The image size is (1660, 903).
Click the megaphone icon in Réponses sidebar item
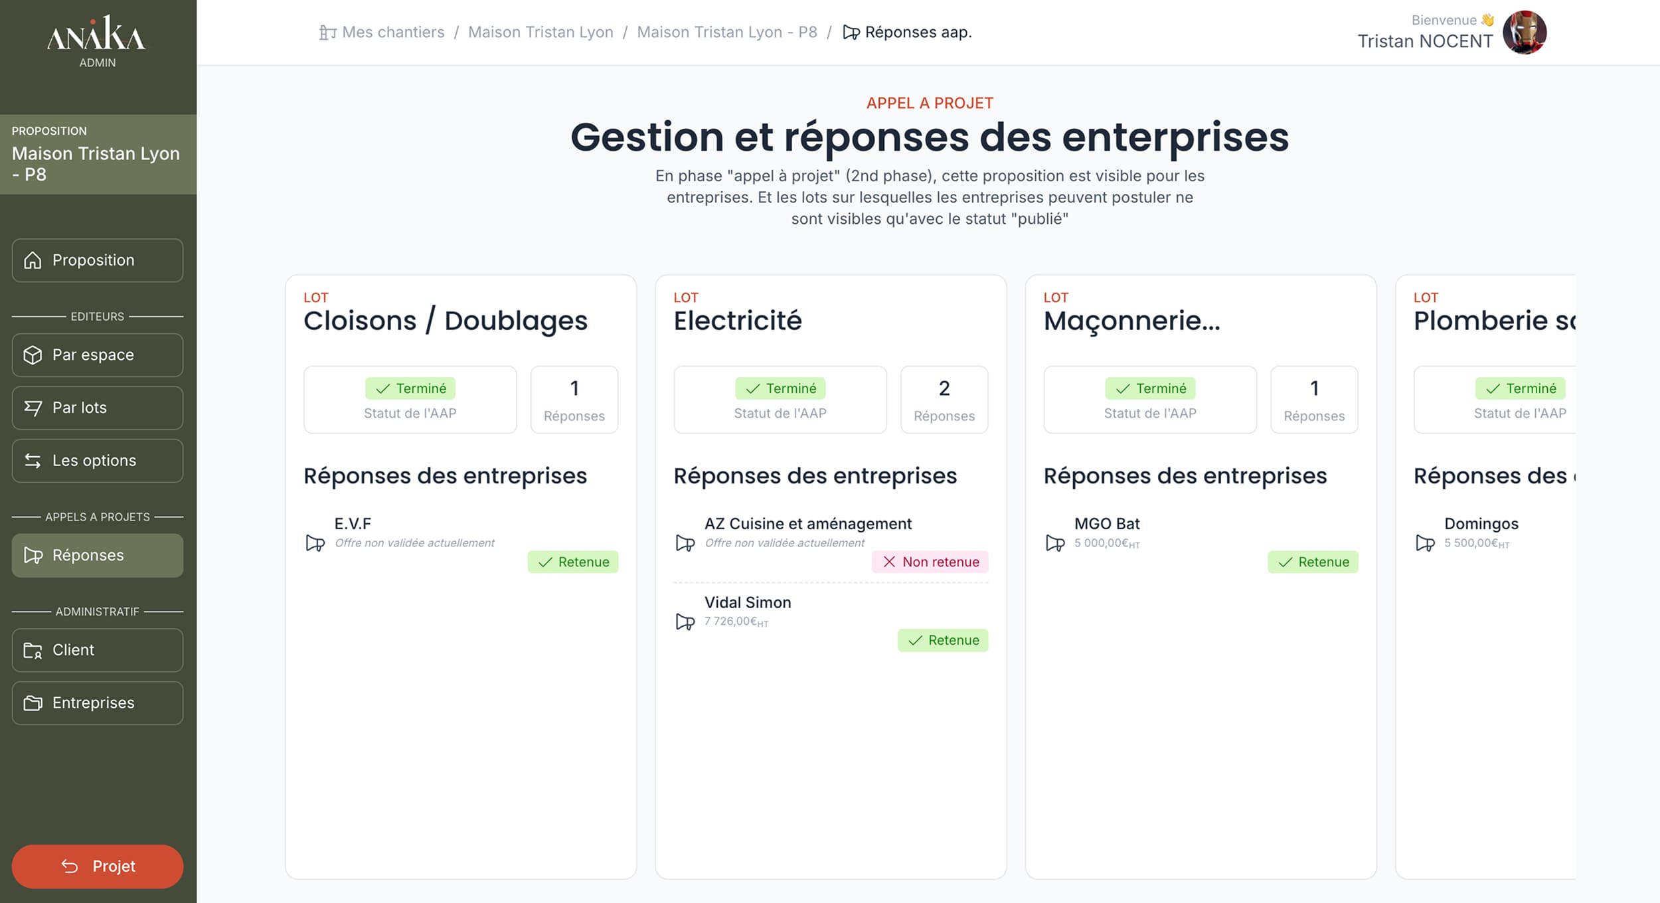tap(33, 555)
